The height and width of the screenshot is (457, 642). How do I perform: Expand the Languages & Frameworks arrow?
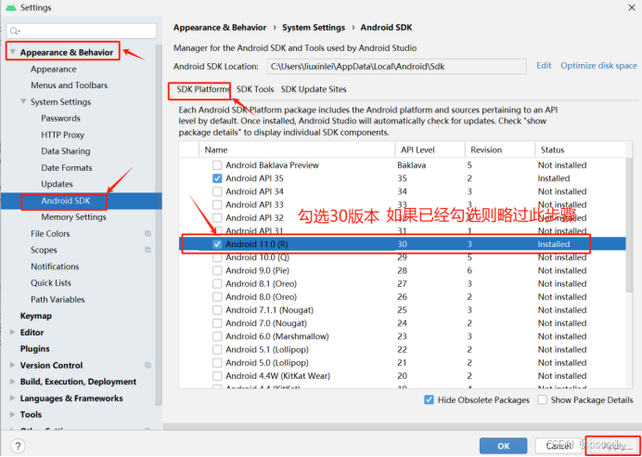click(x=13, y=398)
